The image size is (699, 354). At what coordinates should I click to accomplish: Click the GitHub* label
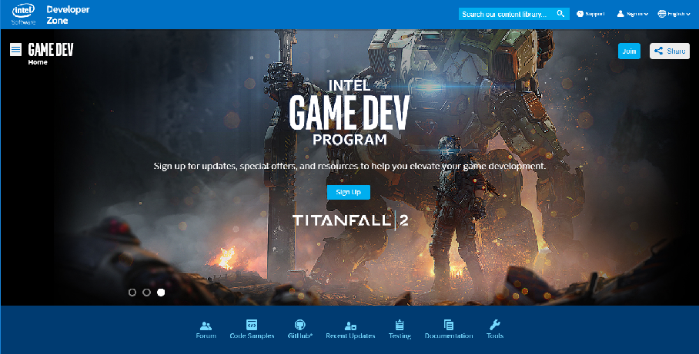pos(300,336)
